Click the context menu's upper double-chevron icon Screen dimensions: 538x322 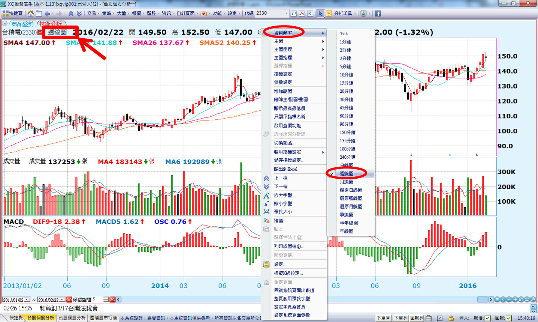266,178
